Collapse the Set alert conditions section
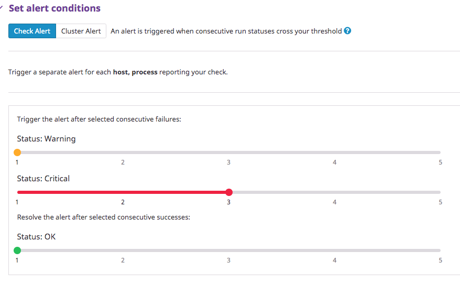The image size is (460, 284). tap(2, 8)
